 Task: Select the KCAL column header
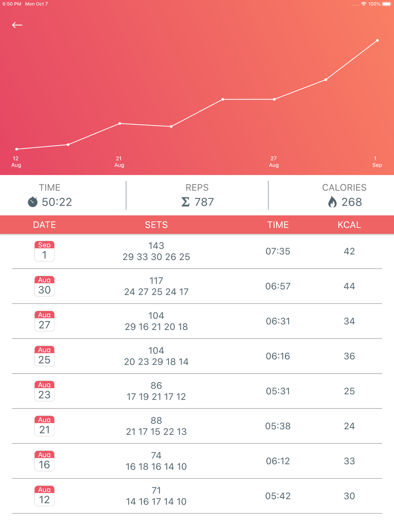pos(349,225)
